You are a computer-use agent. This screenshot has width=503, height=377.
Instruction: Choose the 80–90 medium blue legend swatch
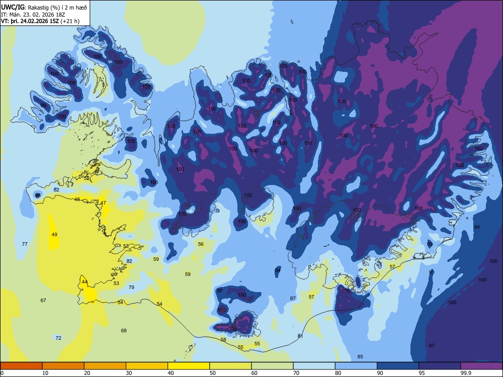click(356, 366)
